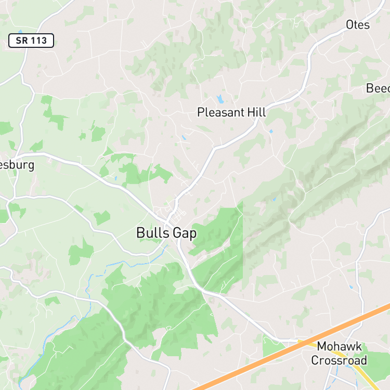The width and height of the screenshot is (390, 390).
Task: Click the Pleasant Hill place label
Action: point(231,112)
